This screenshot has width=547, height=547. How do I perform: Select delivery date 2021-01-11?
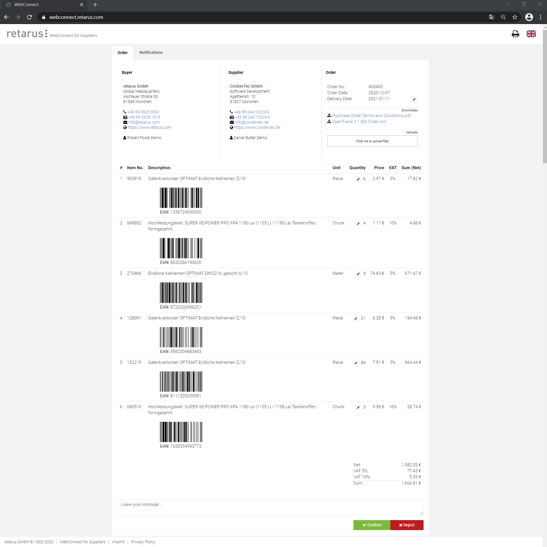379,99
